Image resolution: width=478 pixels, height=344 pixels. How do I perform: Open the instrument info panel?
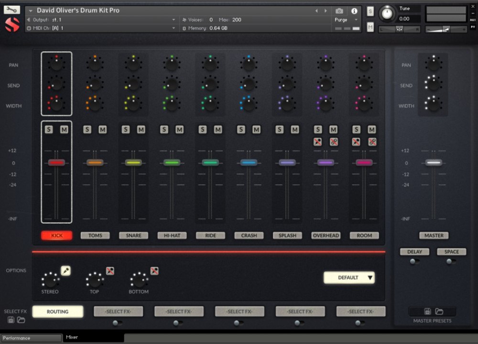(354, 11)
